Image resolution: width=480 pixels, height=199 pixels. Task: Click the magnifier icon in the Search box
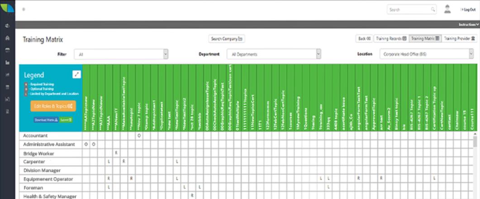point(433,9)
